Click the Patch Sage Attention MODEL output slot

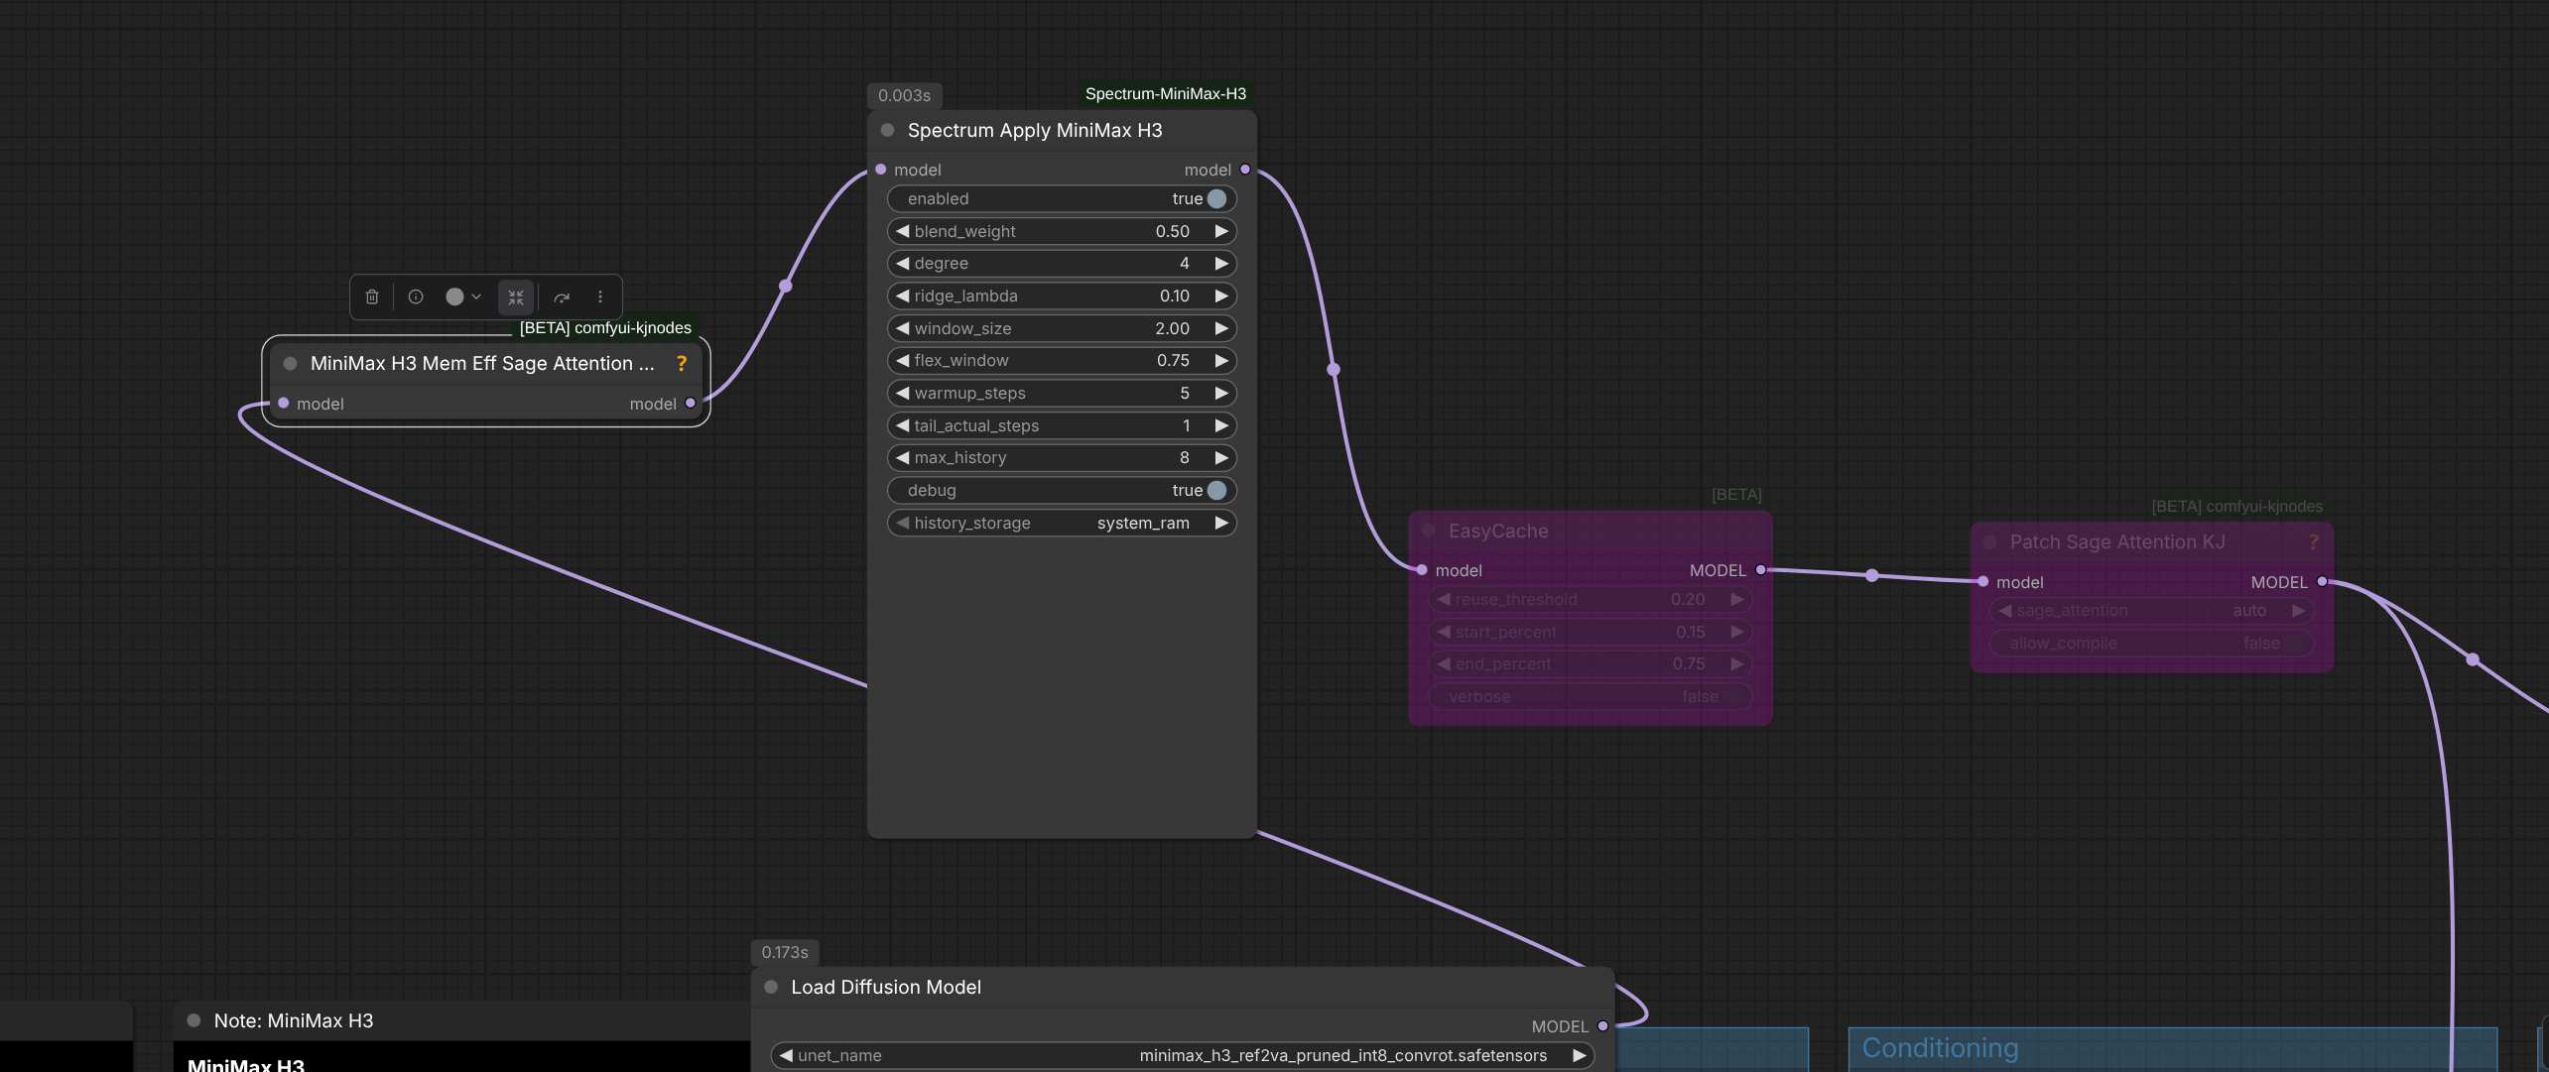pyautogui.click(x=2322, y=582)
